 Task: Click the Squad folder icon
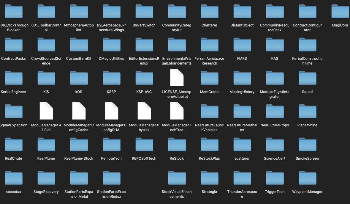(x=307, y=78)
